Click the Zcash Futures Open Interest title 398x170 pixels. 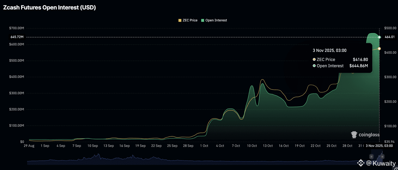coord(49,8)
